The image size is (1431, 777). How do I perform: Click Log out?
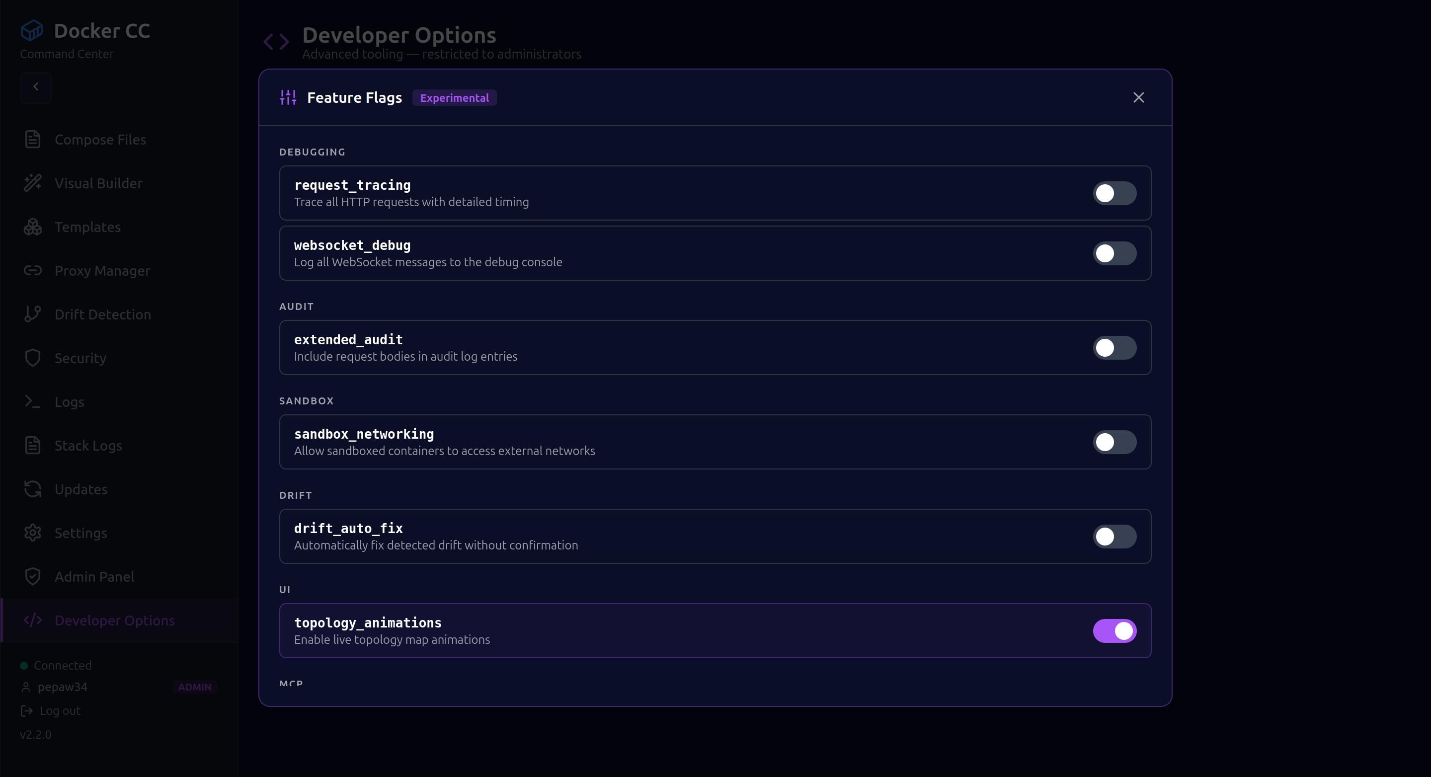pyautogui.click(x=50, y=710)
